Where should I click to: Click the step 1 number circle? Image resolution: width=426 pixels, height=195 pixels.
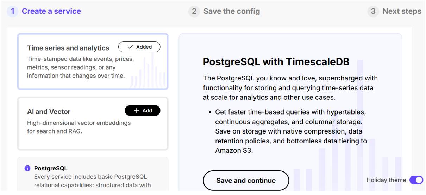point(13,11)
